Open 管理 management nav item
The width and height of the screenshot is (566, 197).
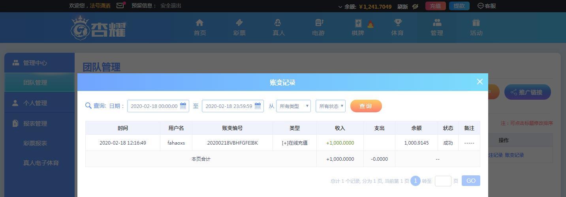tap(437, 28)
